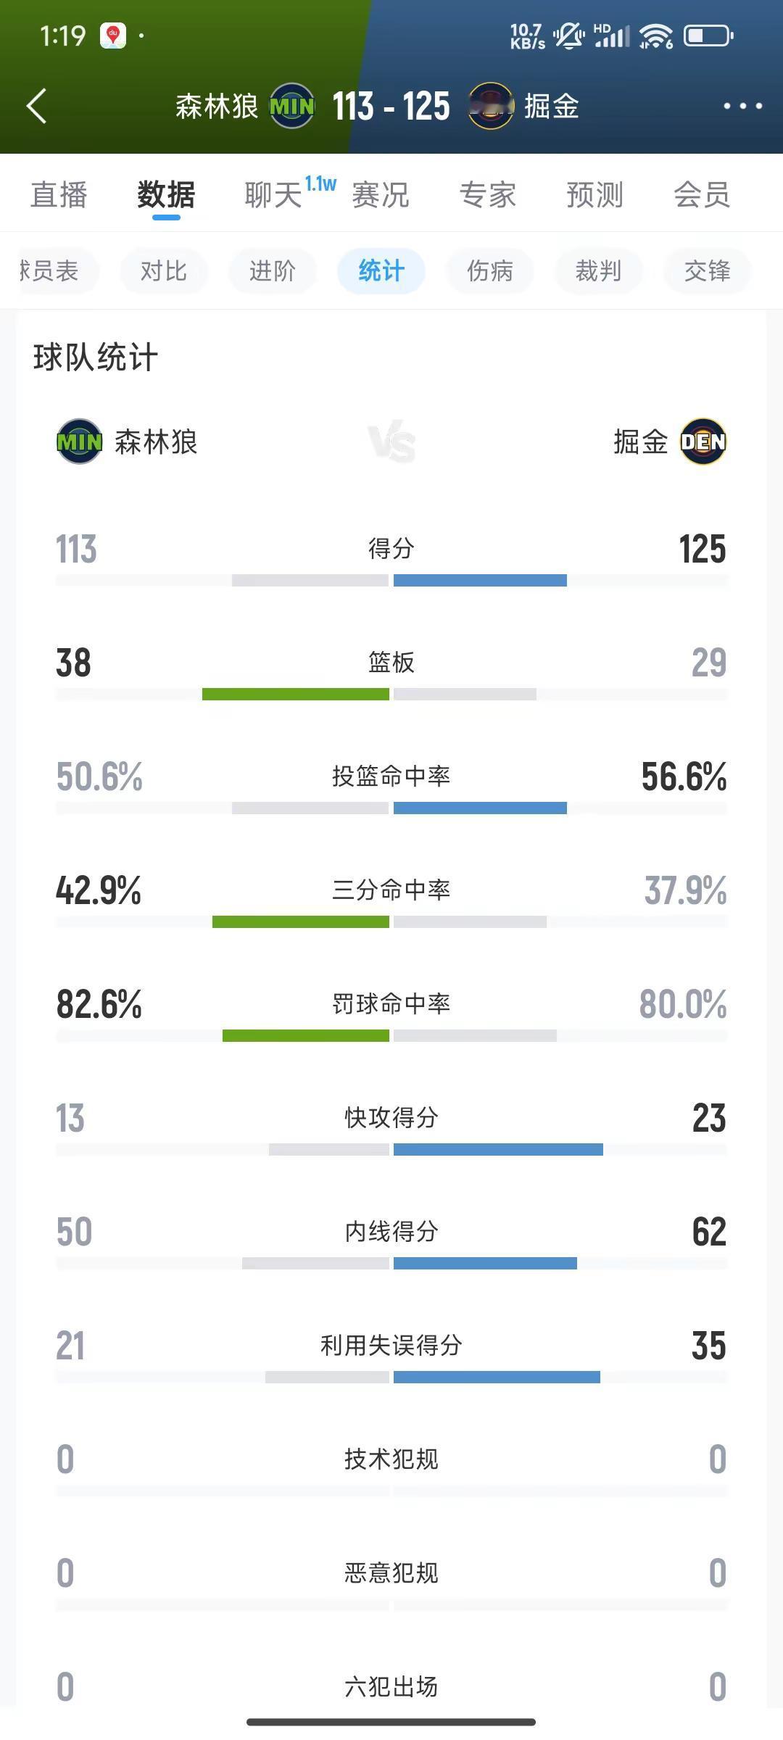The image size is (783, 1740).
Task: Tap the battery indicator icon
Action: coord(708,36)
